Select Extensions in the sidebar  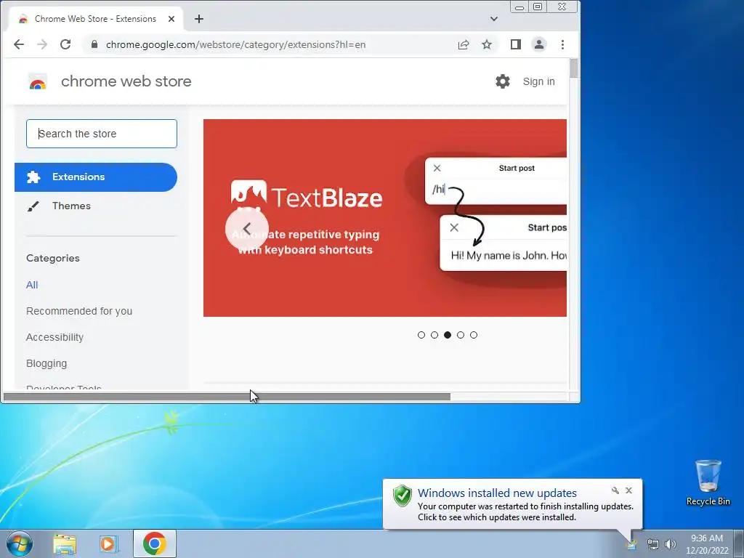click(x=96, y=177)
